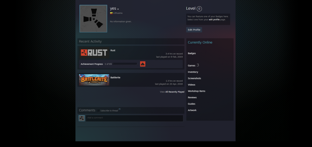Go to Screenshots

[x=194, y=78]
